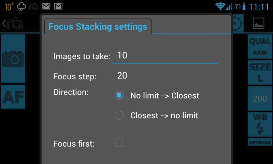Viewport: 273px width, 164px height.
Task: Tap the DSLR camera back icon
Action: click(13, 23)
